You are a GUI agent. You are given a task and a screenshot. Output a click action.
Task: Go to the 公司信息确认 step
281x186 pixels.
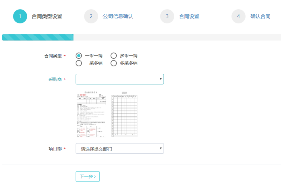[x=118, y=16]
